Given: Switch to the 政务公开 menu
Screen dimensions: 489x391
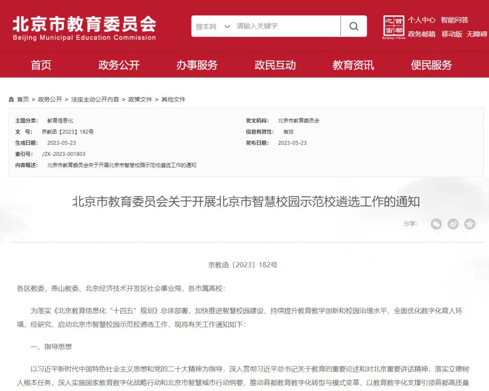Looking at the screenshot, I should tap(119, 65).
